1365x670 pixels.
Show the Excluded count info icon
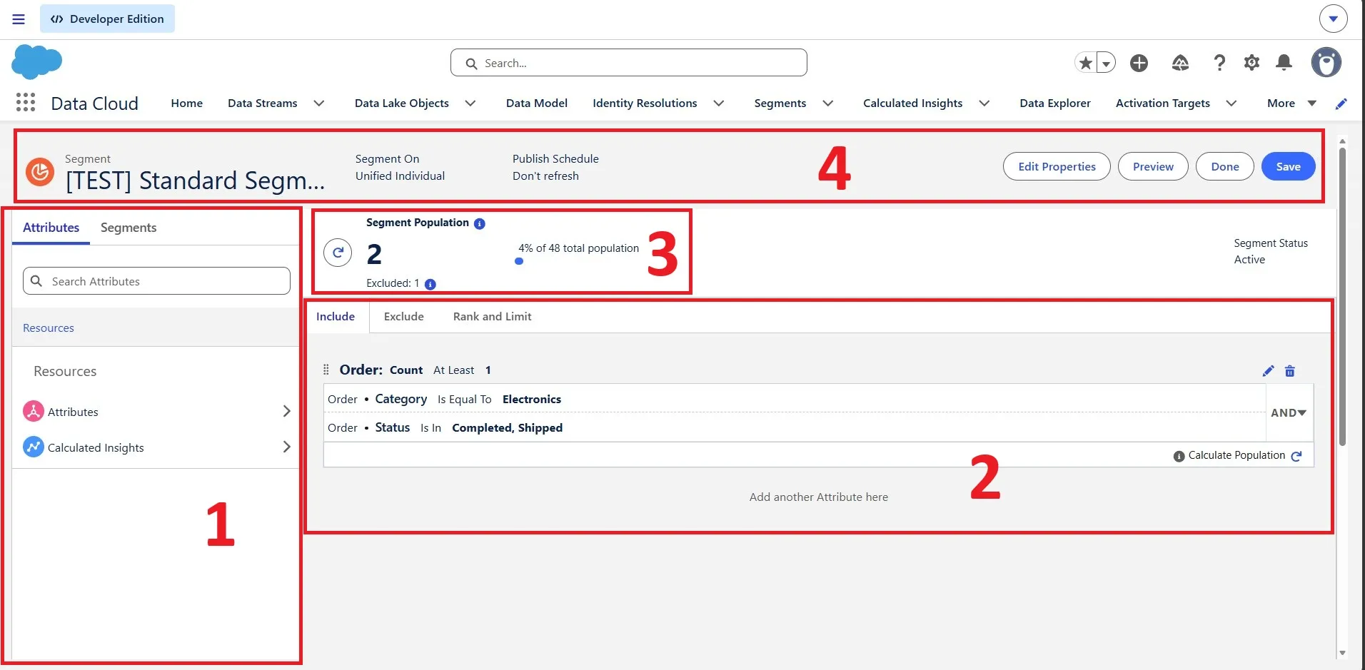tap(430, 284)
